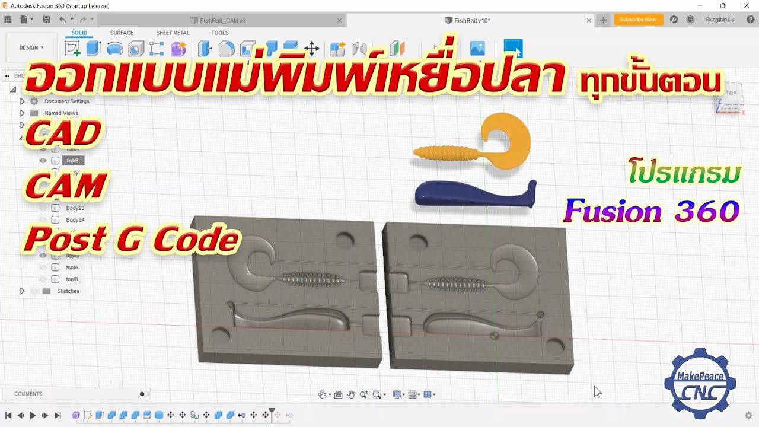Select the Create Form purple box tool
The width and height of the screenshot is (759, 427).
(178, 48)
